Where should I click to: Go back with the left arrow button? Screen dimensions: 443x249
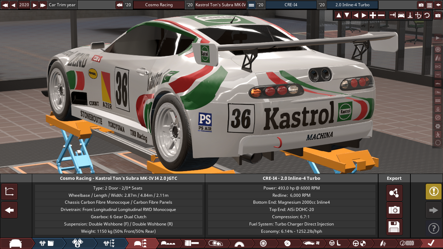point(9,210)
